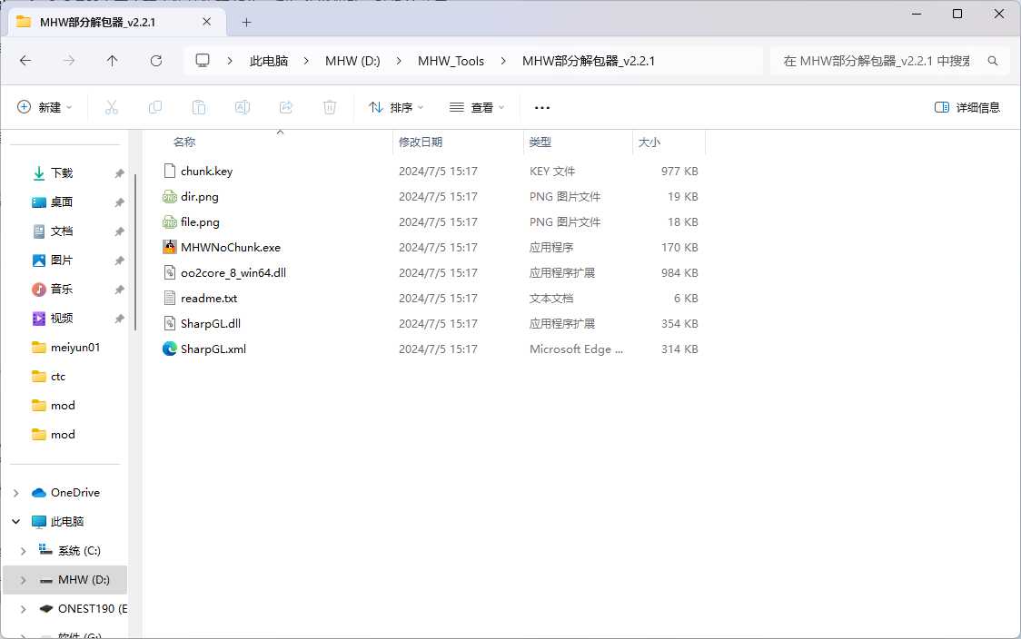Open the 新建 dropdown
This screenshot has width=1021, height=639.
click(x=45, y=107)
